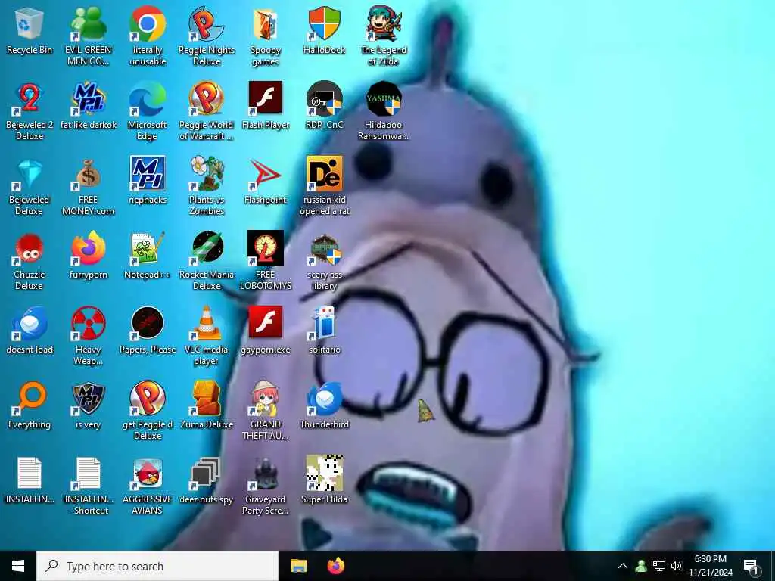Open the Windows Start menu

(x=18, y=566)
